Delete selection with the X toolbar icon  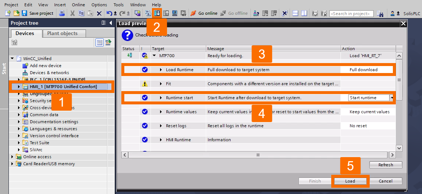tap(99, 13)
